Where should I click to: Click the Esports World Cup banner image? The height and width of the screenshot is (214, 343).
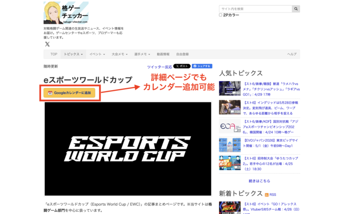pos(128,149)
